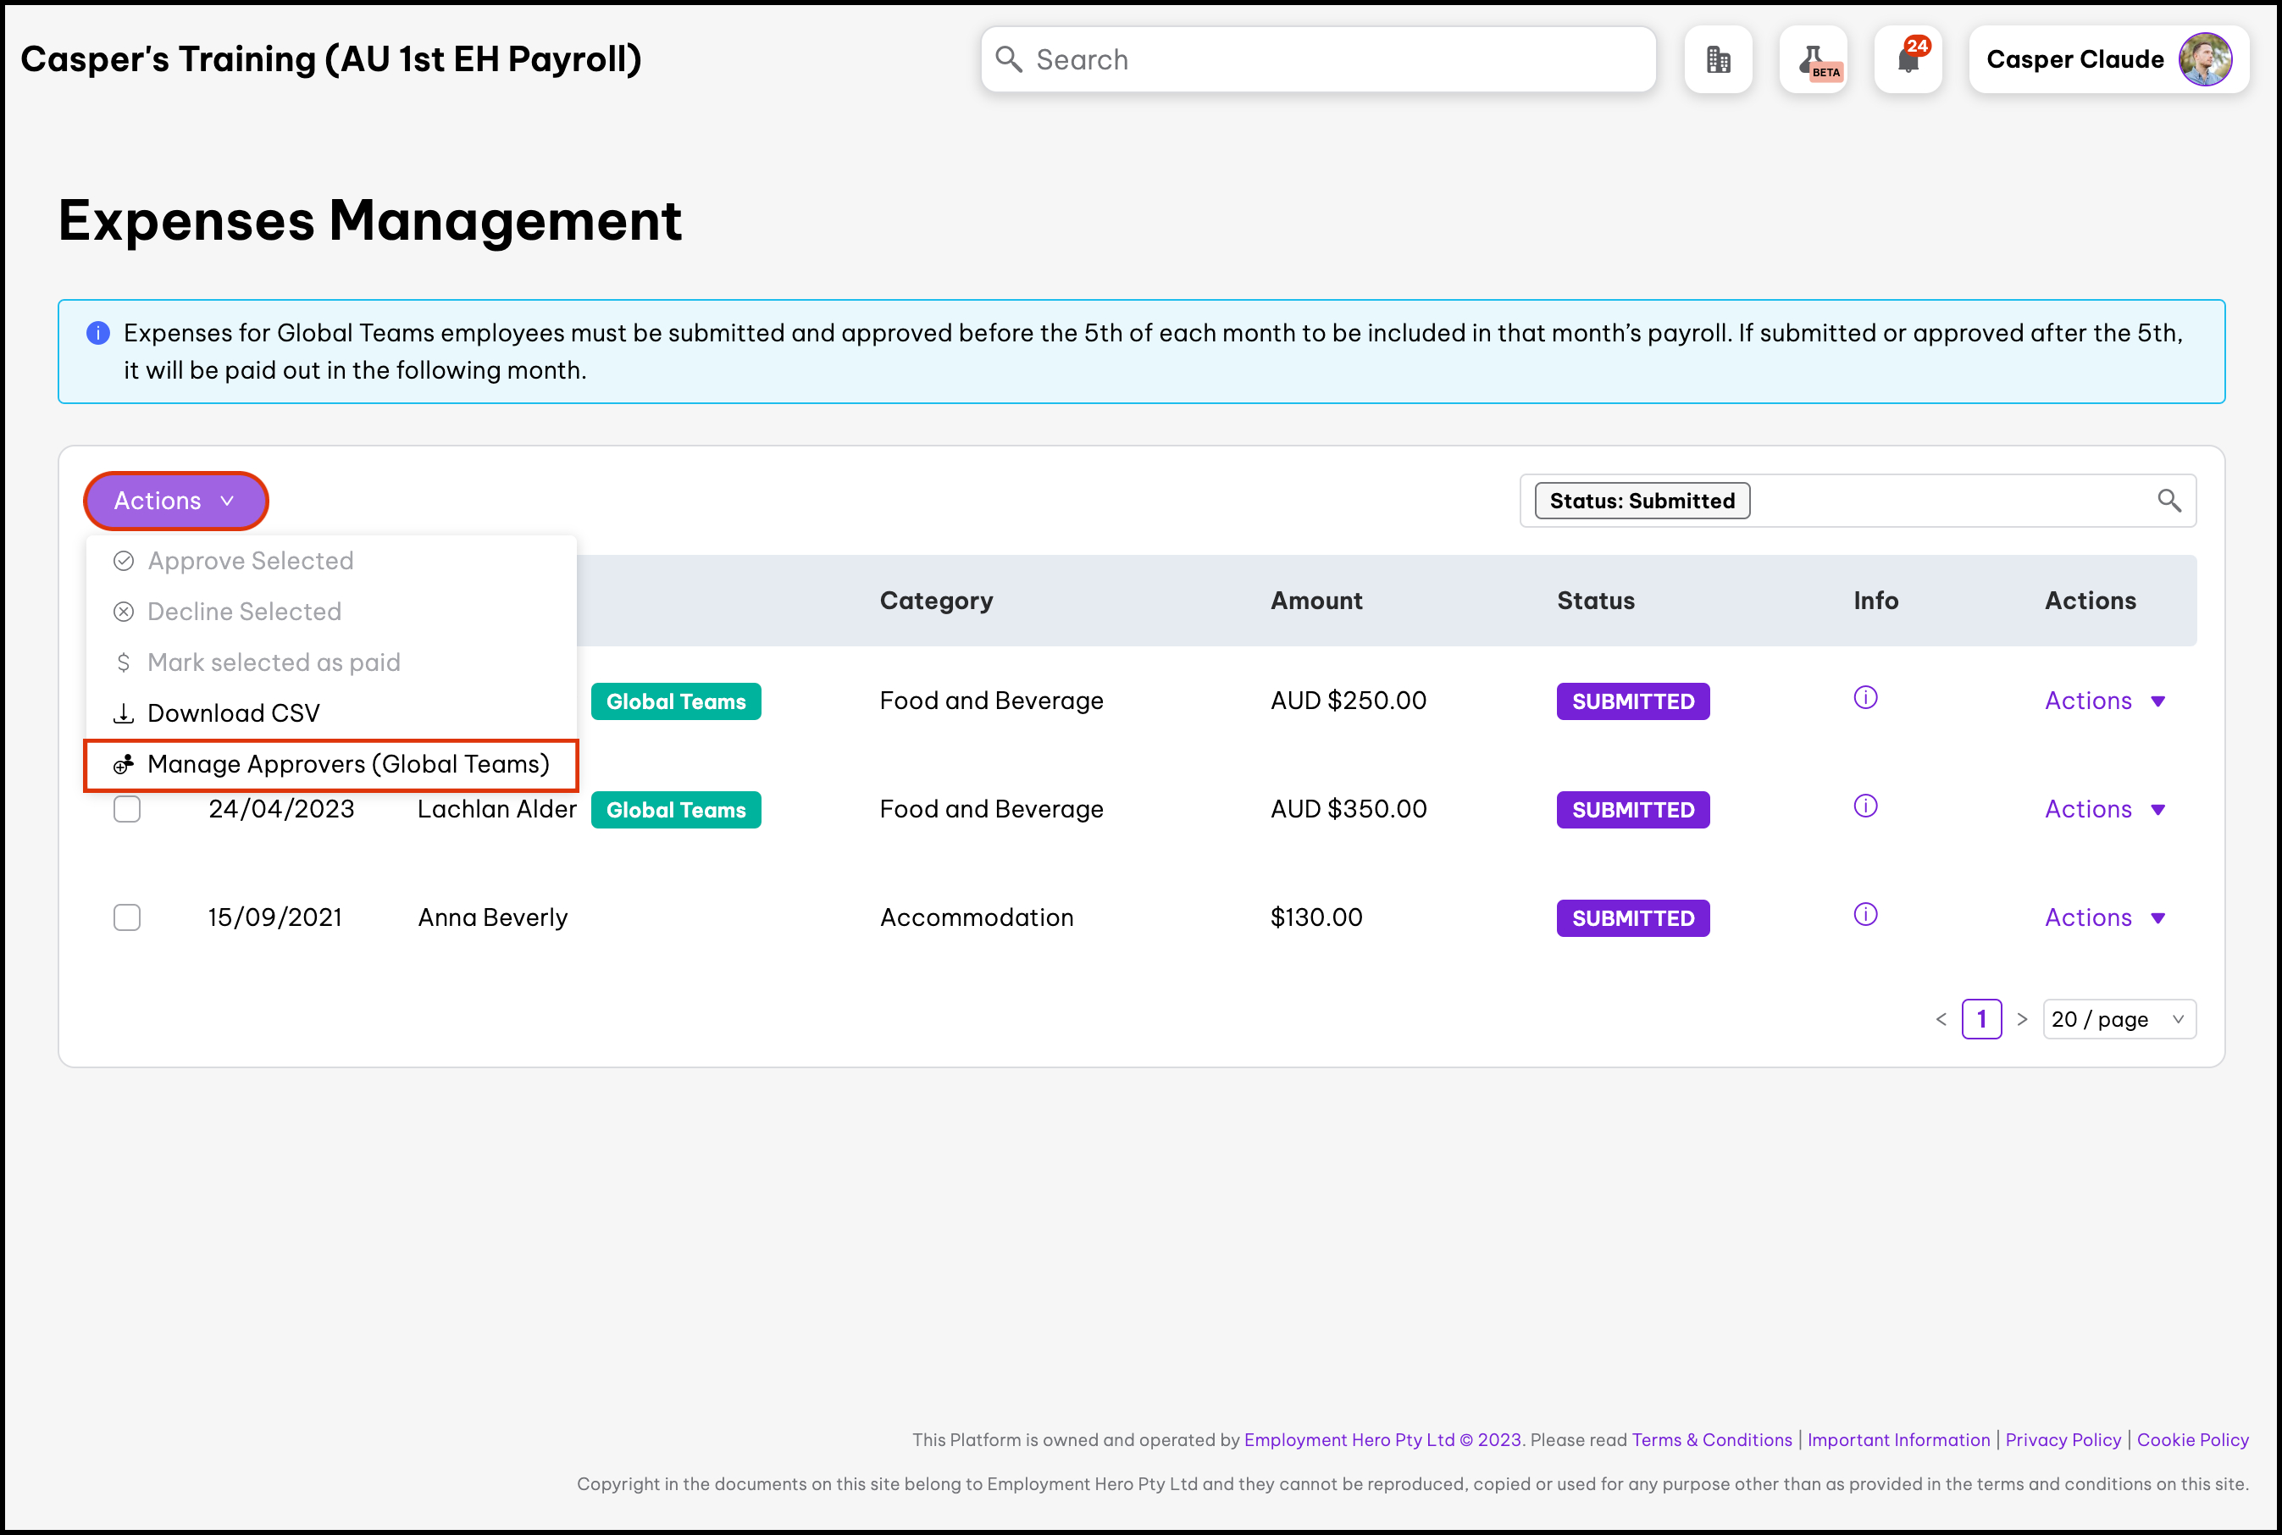2282x1535 pixels.
Task: Open the notifications bell with 24 badge
Action: tap(1908, 59)
